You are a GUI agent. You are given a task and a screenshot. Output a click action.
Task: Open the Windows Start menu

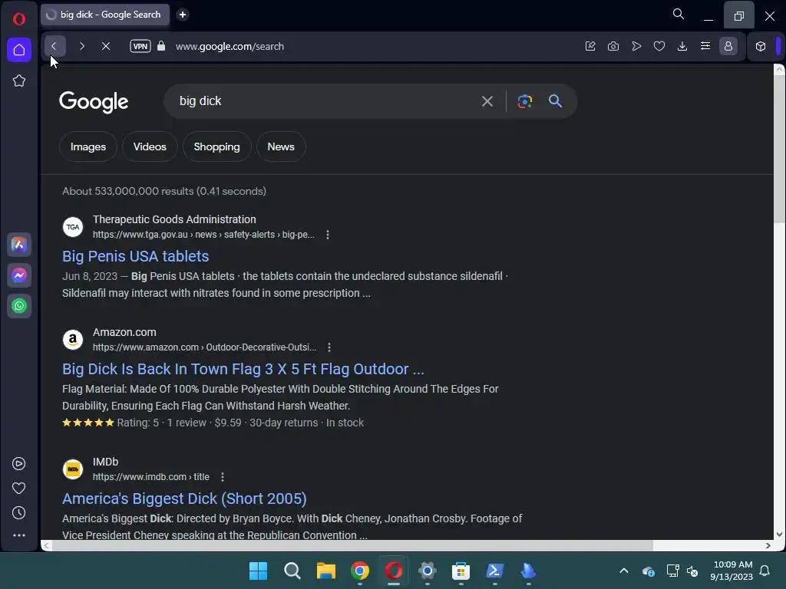pyautogui.click(x=258, y=571)
